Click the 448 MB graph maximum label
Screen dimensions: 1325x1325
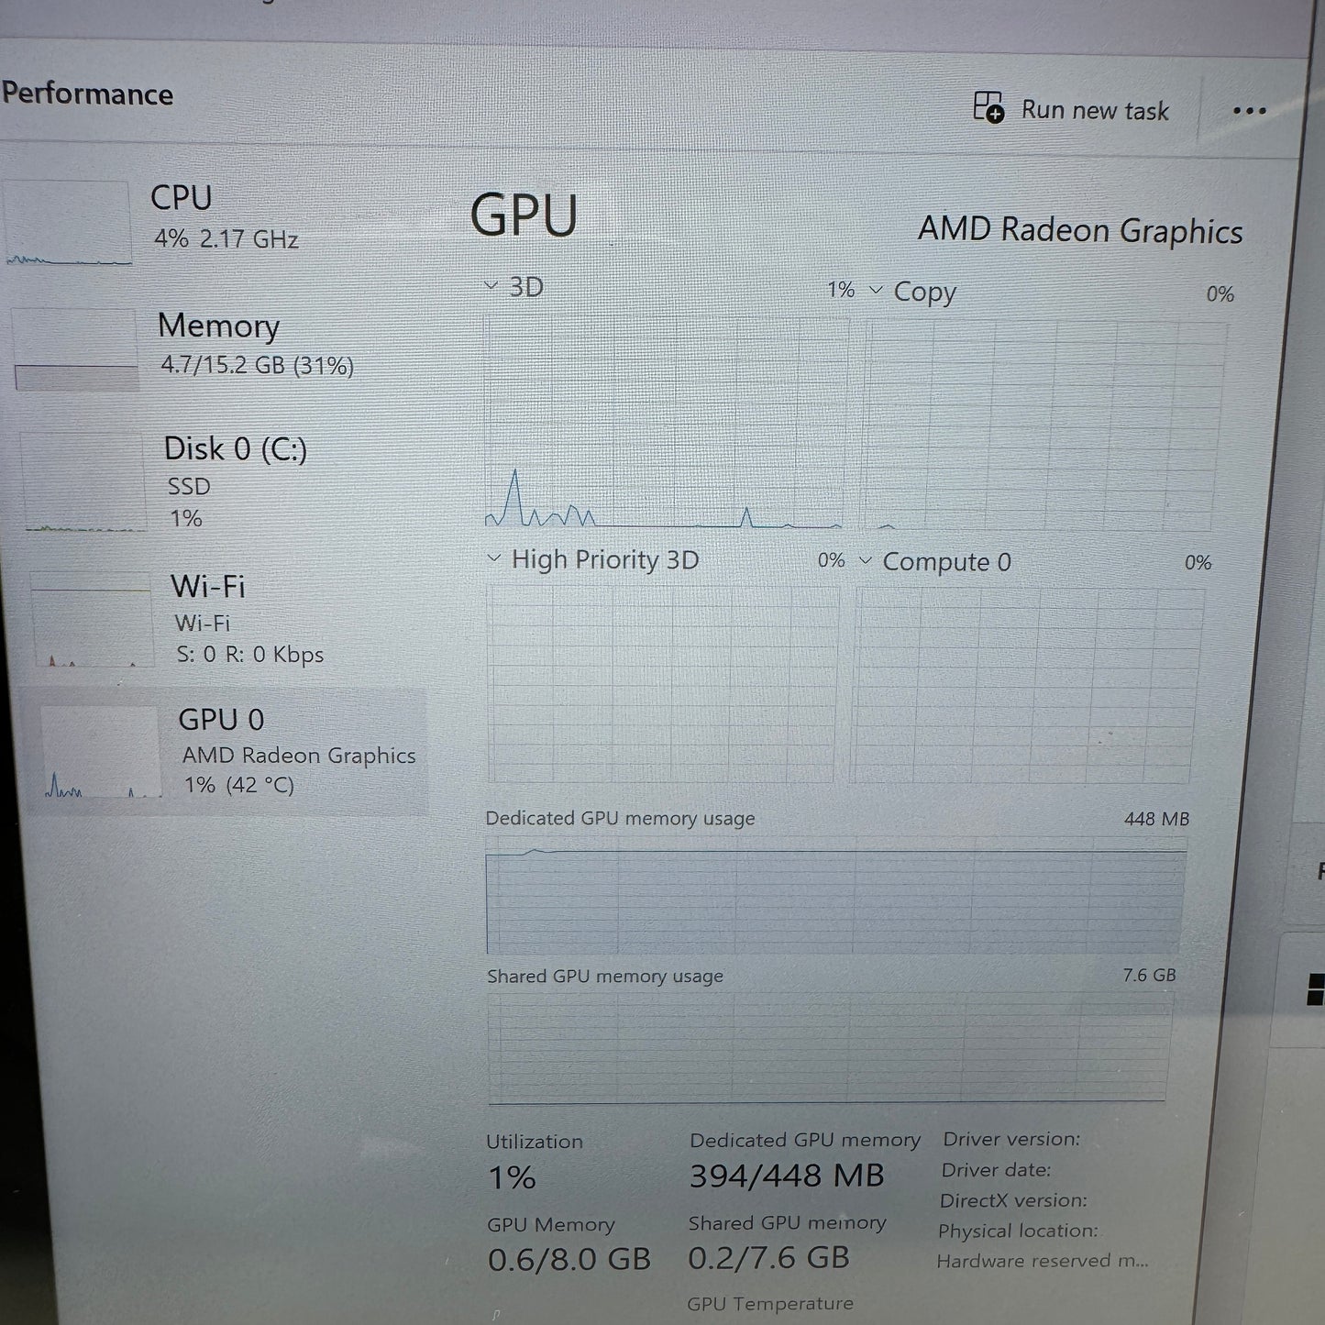pyautogui.click(x=1156, y=819)
